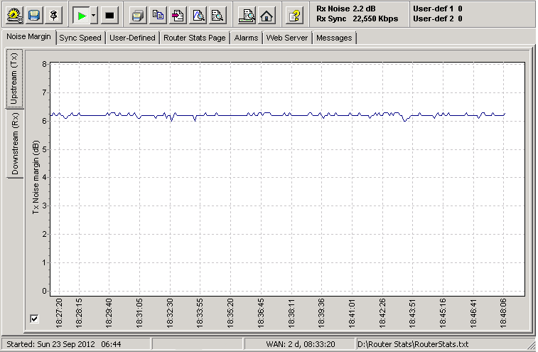Open the configuration gear icon

coord(15,14)
